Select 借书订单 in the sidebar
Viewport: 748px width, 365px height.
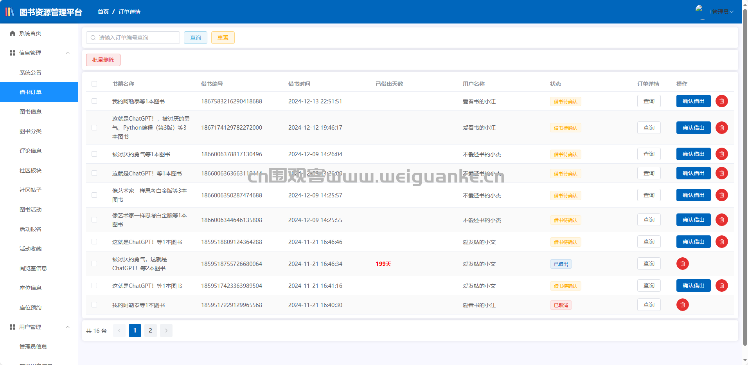click(x=39, y=92)
